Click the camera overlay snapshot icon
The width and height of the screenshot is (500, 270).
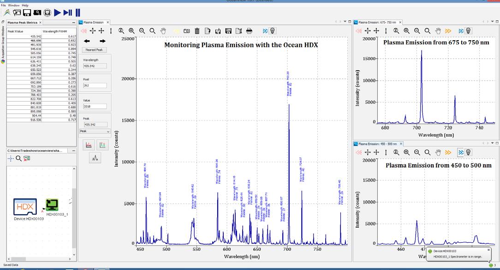186,31
